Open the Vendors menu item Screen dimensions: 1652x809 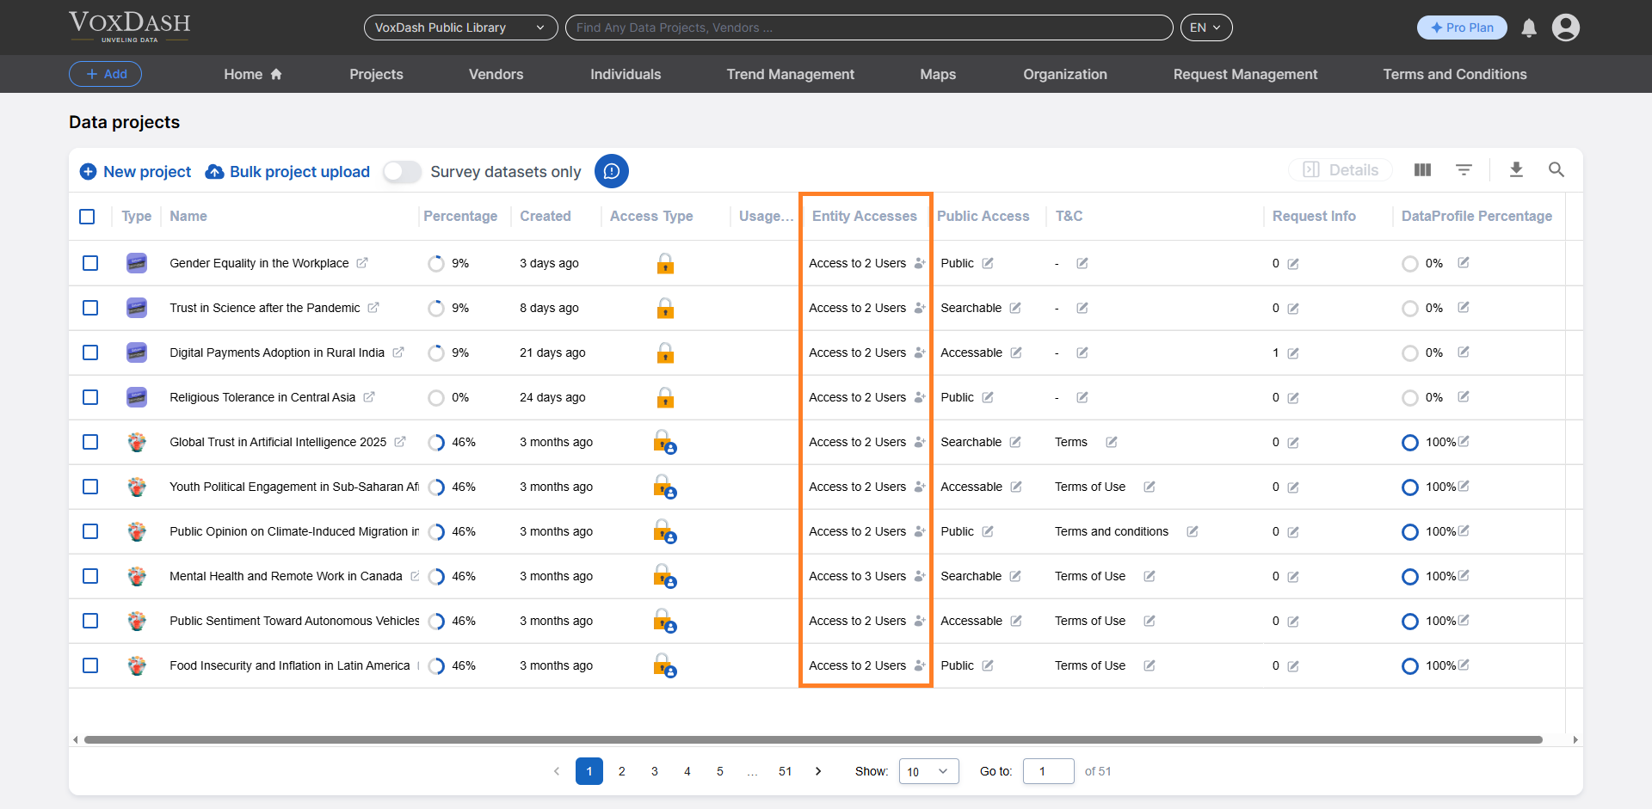click(496, 75)
